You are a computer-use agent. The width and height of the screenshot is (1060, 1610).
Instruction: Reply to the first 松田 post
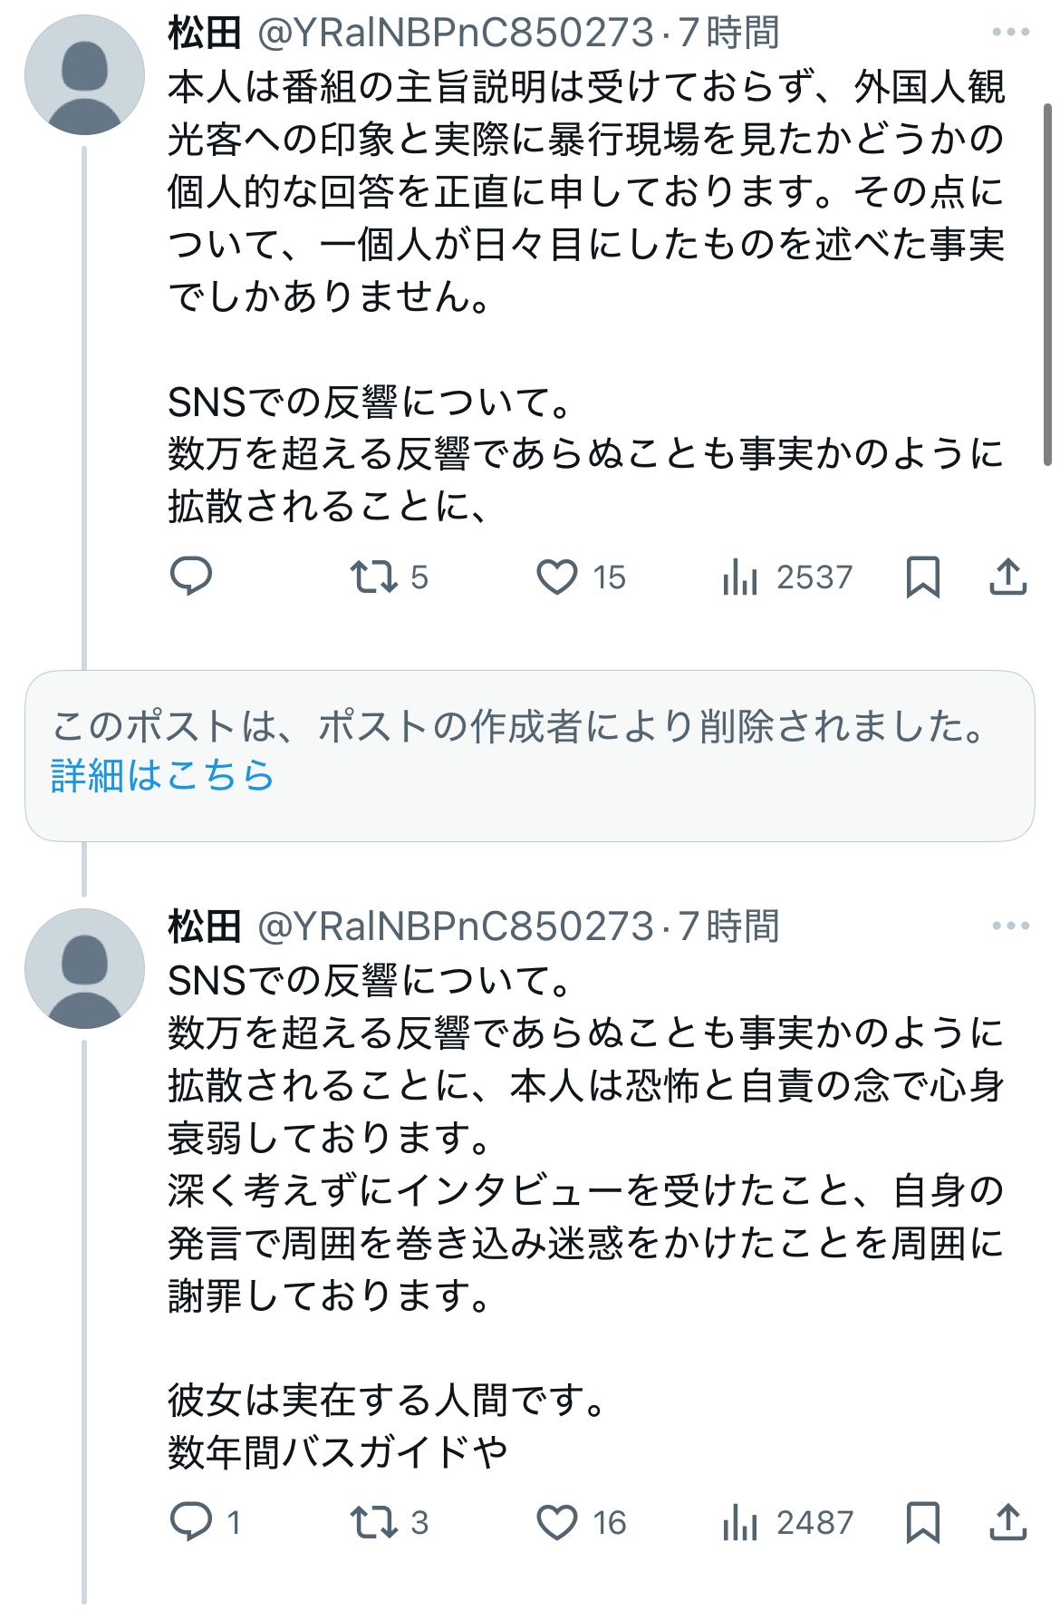pyautogui.click(x=191, y=577)
